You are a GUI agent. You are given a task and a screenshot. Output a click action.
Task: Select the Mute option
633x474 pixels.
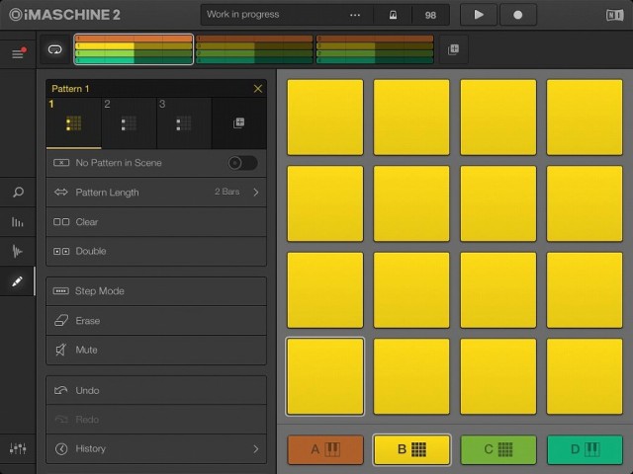tap(156, 350)
